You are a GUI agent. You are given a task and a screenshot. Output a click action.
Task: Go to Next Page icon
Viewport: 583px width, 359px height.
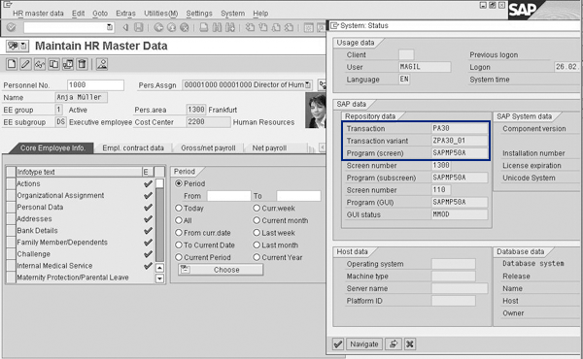[276, 27]
